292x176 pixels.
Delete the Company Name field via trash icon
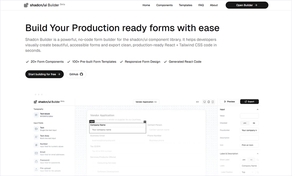point(145,122)
